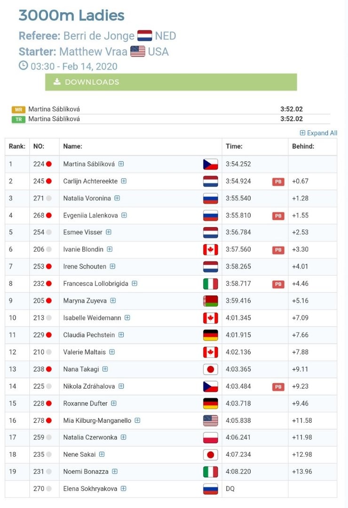
Task: Click the USA flag beside Mia Kilburg-Manganello
Action: pos(210,421)
